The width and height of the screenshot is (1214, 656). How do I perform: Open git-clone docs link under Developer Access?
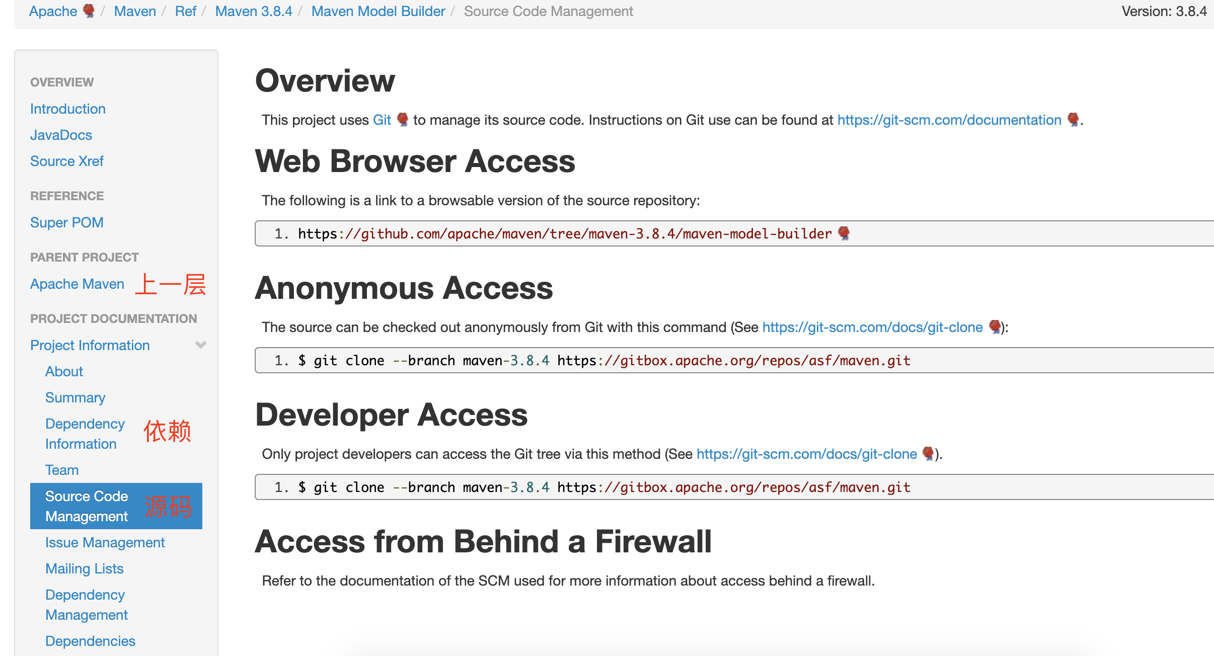coord(807,454)
